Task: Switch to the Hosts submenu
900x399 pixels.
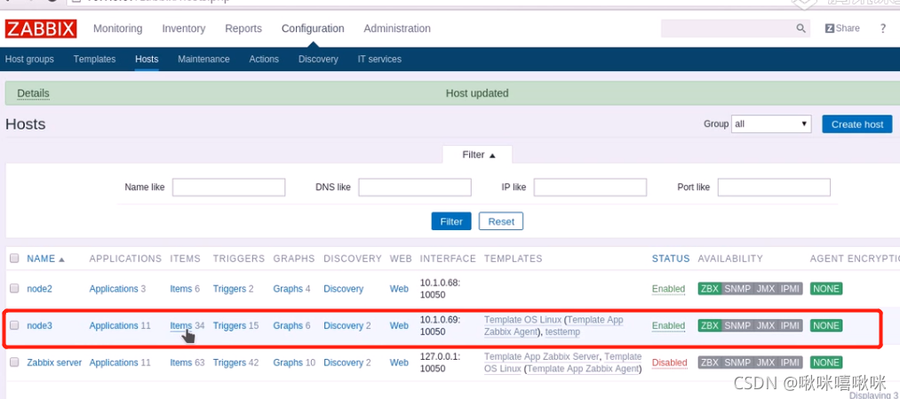Action: coord(147,60)
